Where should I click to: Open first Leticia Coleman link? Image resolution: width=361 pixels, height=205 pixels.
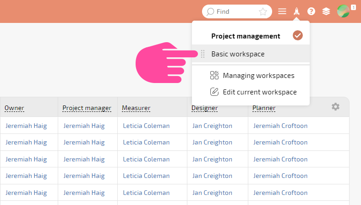146,126
